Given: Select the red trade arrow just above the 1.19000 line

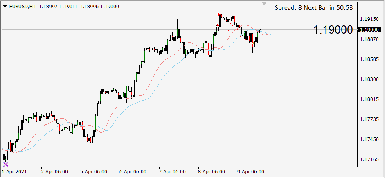Looking at the screenshot, I should point(217,25).
